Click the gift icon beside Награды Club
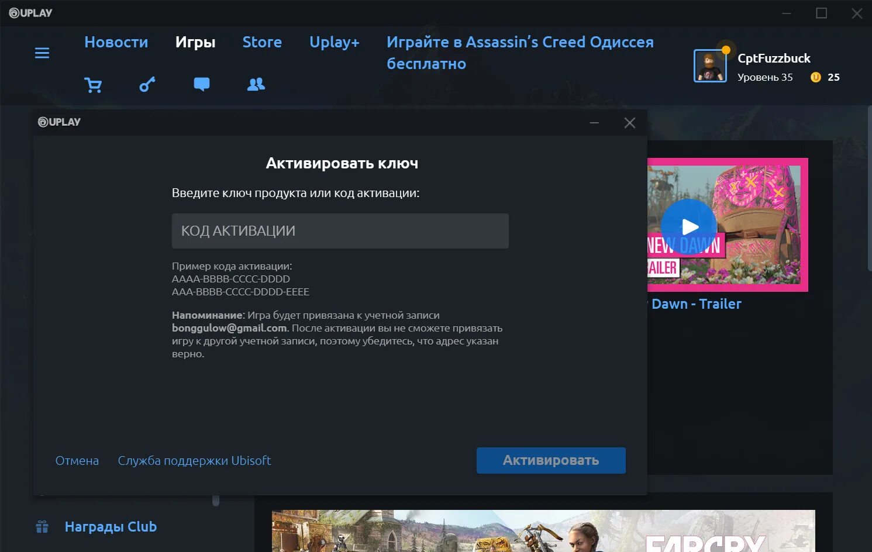The image size is (872, 552). (42, 527)
